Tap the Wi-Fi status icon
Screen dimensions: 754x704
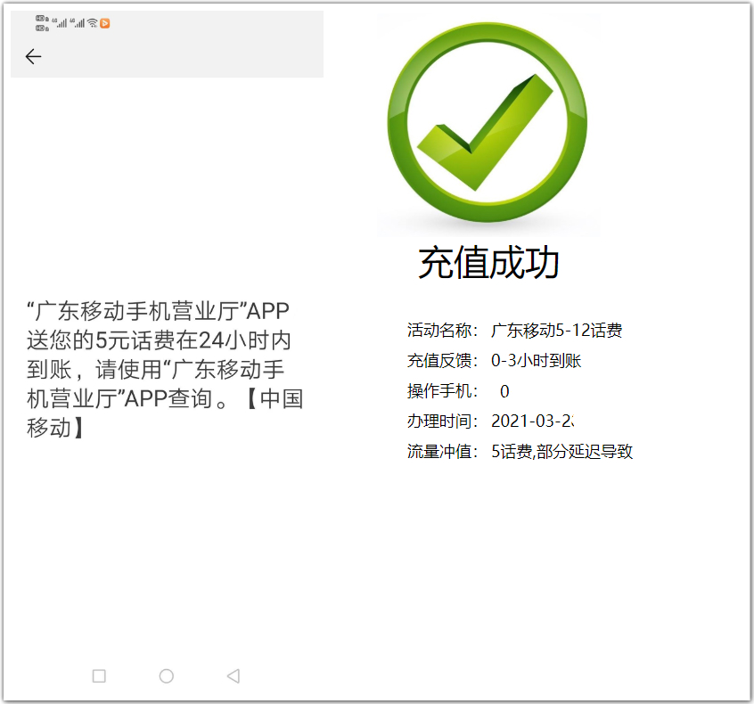click(x=93, y=23)
